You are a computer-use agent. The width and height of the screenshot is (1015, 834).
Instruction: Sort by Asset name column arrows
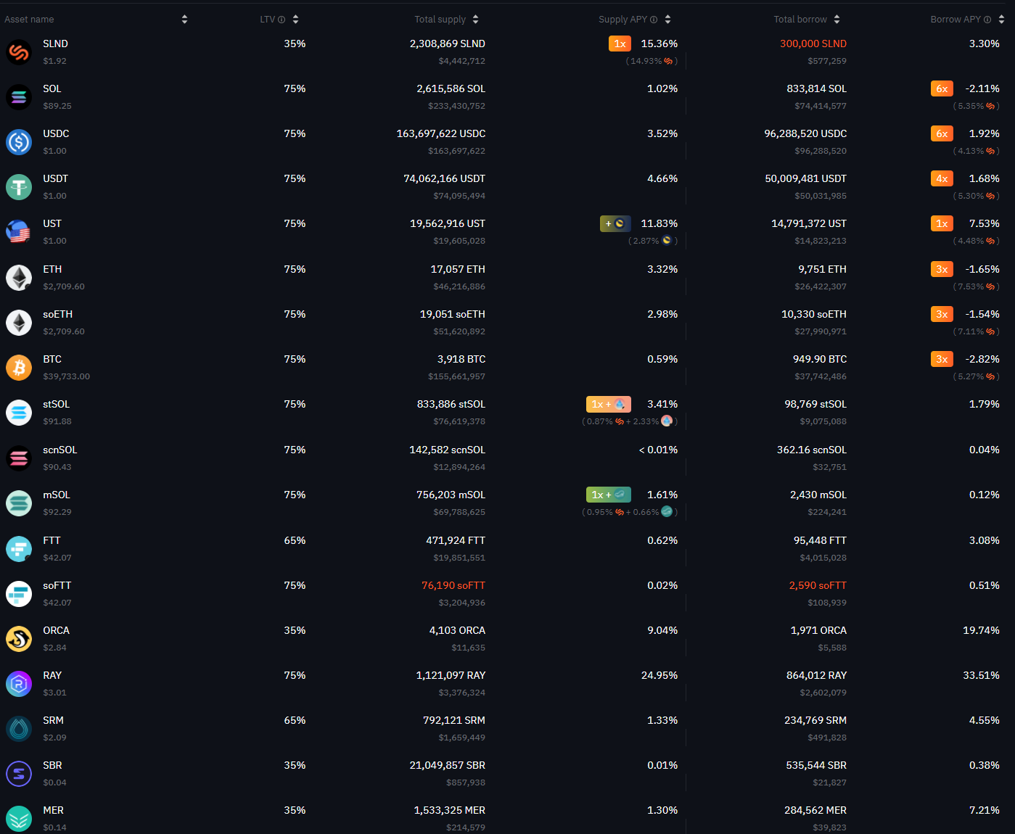click(184, 20)
